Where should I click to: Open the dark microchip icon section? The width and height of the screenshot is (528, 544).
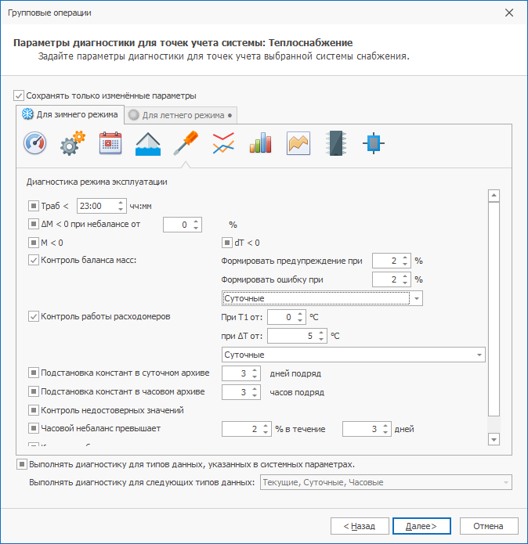[335, 143]
